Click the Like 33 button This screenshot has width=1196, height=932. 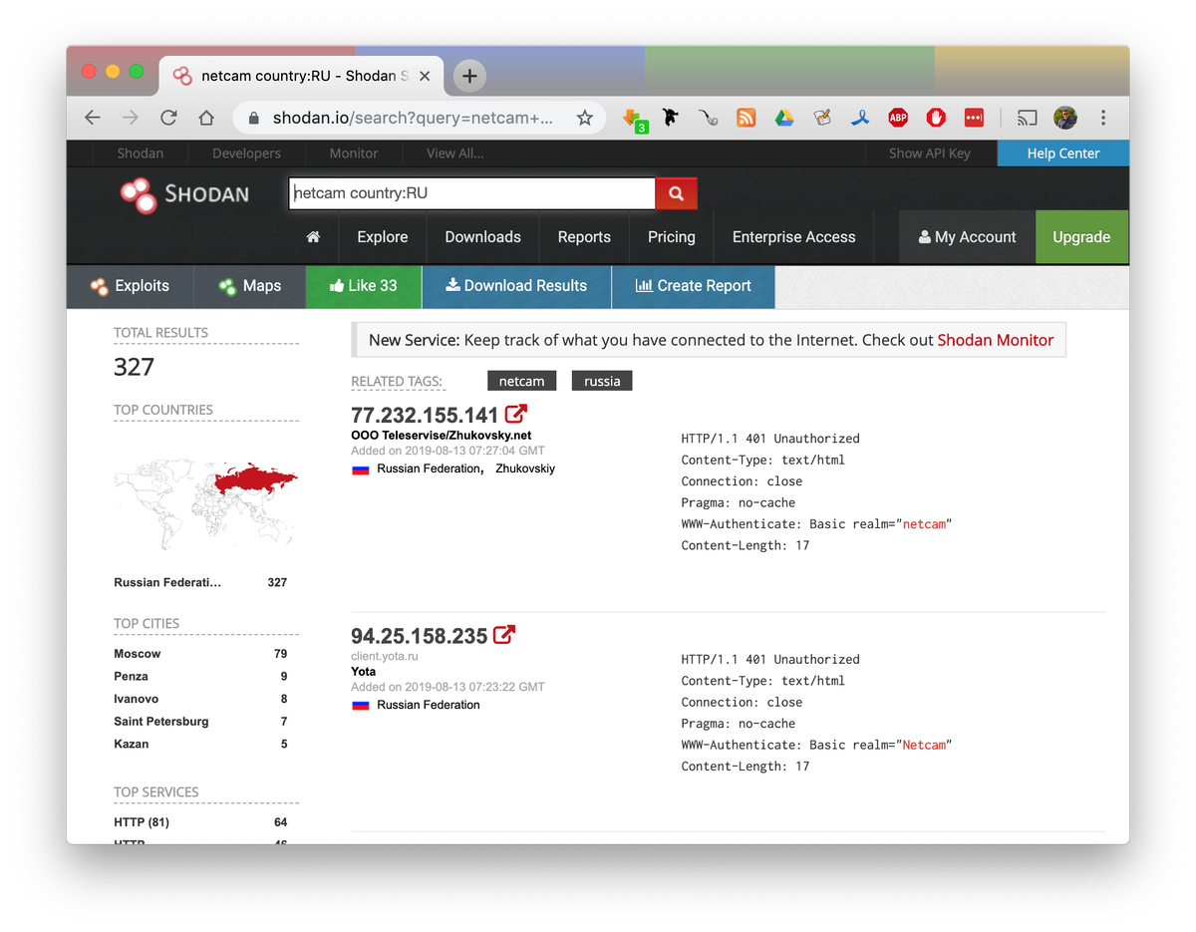[x=364, y=286]
